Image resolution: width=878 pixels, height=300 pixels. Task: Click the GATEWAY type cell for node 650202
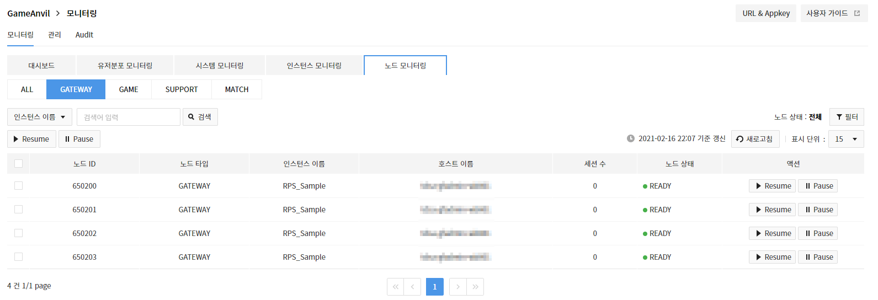[194, 233]
